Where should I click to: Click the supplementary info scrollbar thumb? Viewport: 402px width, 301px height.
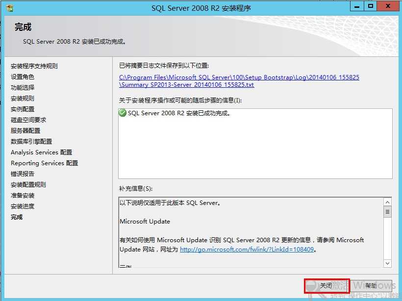tap(387, 212)
